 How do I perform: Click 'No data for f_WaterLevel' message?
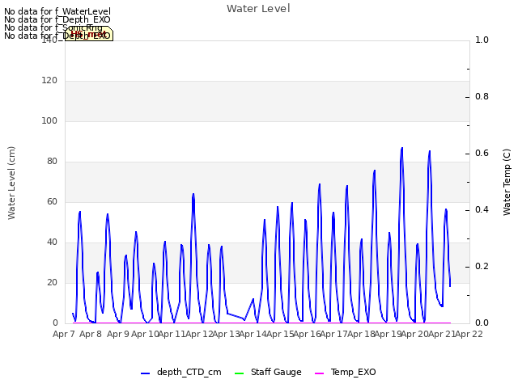pyautogui.click(x=57, y=11)
